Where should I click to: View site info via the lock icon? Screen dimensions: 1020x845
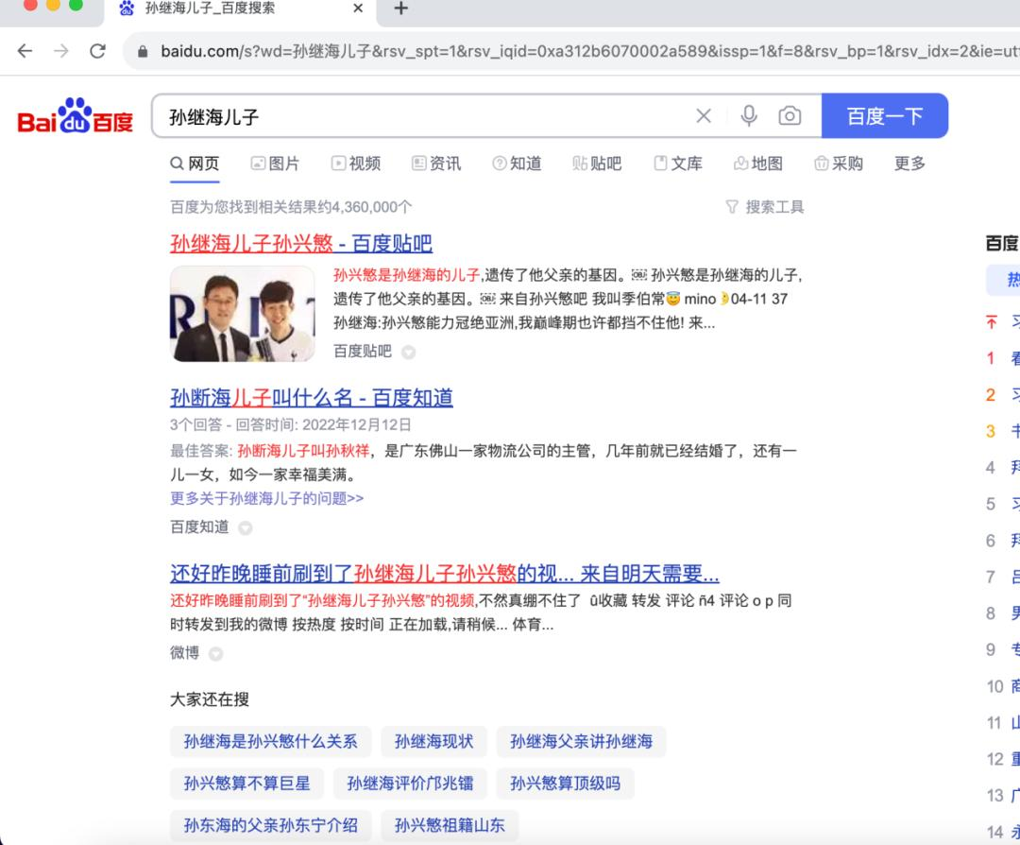click(x=143, y=51)
